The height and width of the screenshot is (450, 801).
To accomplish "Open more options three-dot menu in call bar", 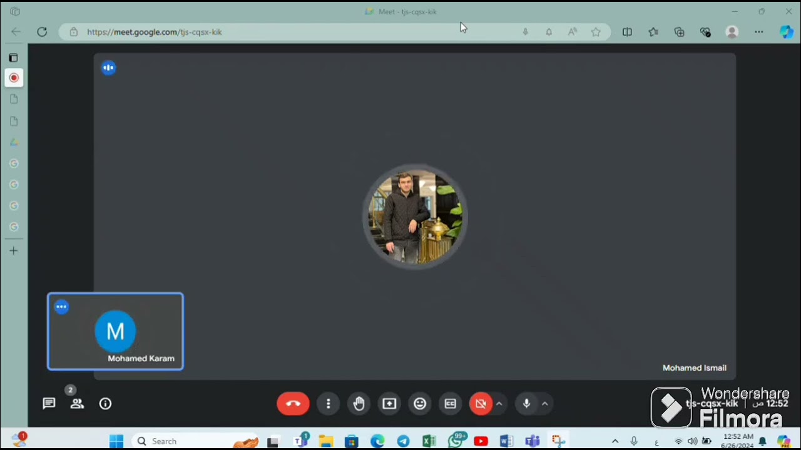I will point(328,404).
